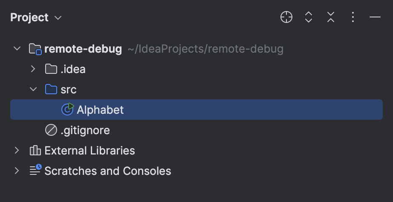The width and height of the screenshot is (393, 202).
Task: Expand the .idea folder
Action: click(x=33, y=69)
